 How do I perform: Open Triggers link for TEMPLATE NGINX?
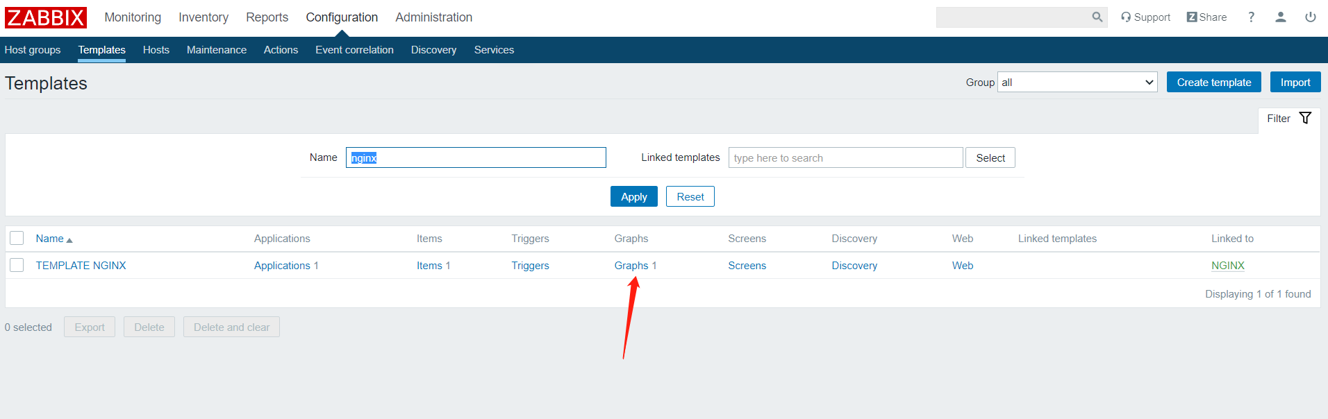click(530, 266)
